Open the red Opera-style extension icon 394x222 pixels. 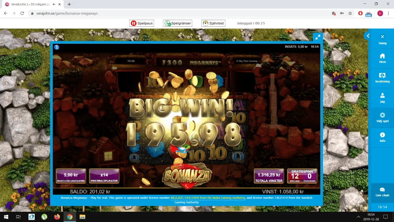(361, 13)
